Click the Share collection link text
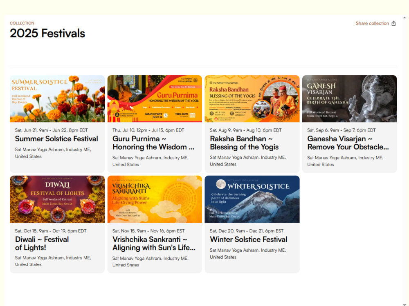The height and width of the screenshot is (306, 409). click(x=372, y=23)
